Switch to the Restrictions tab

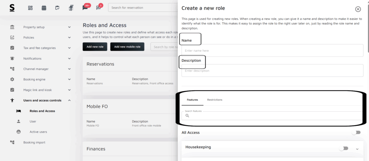214,100
